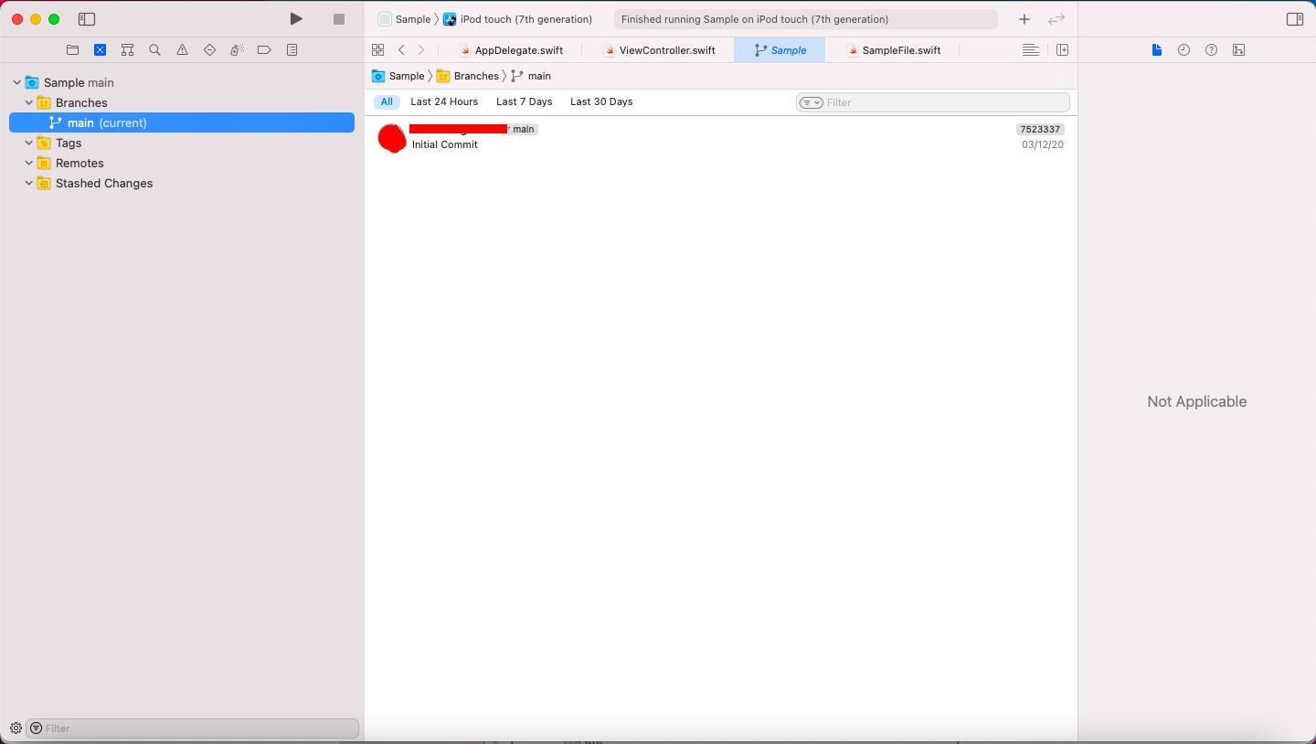This screenshot has width=1316, height=744.
Task: Select the main (current) branch row
Action: (182, 122)
